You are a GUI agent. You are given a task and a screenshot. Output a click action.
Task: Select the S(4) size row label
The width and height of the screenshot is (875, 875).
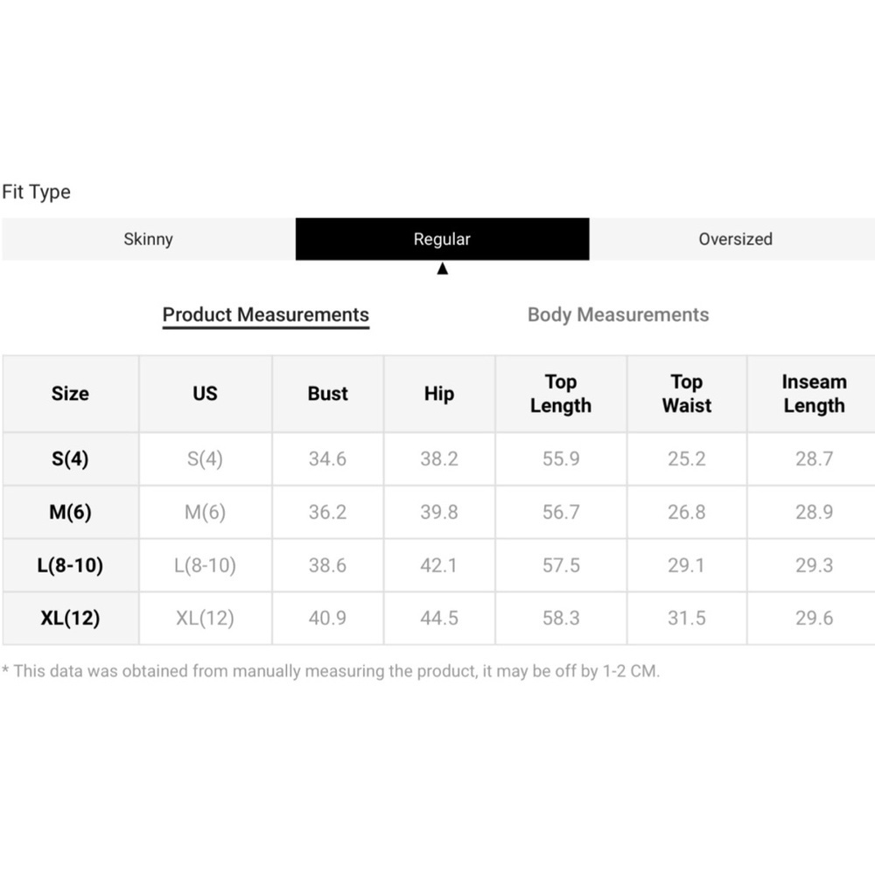[x=70, y=458]
